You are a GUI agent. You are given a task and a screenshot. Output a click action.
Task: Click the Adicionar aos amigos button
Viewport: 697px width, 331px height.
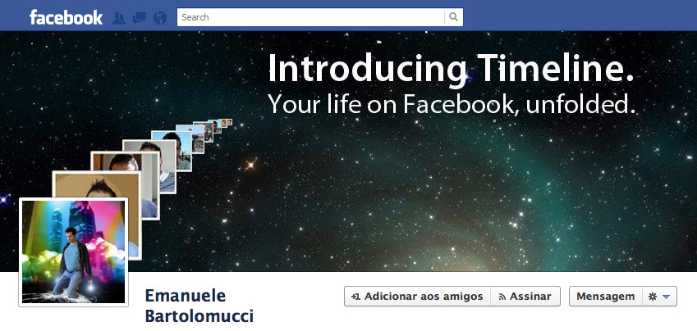point(417,297)
